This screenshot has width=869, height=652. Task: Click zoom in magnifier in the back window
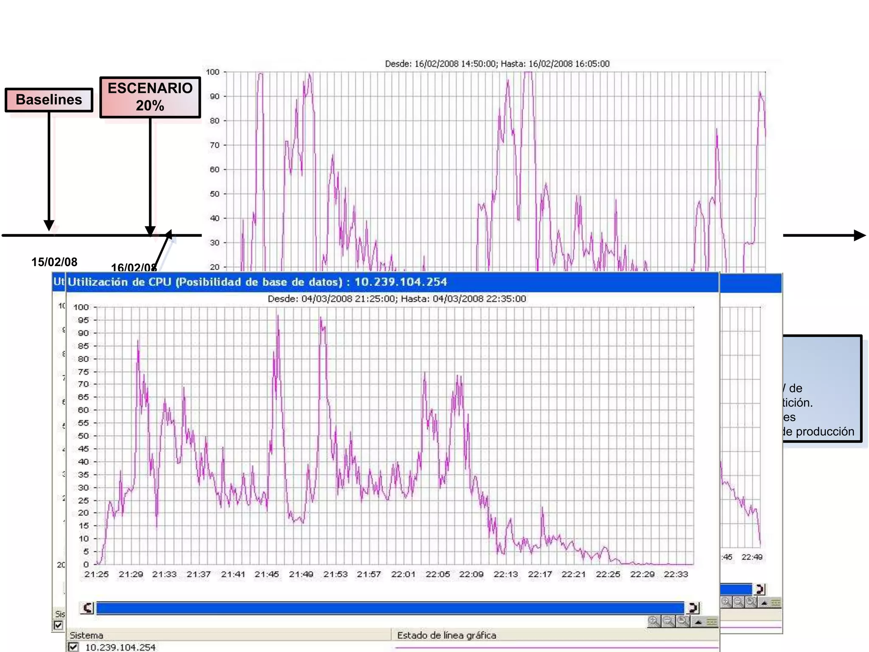(726, 602)
